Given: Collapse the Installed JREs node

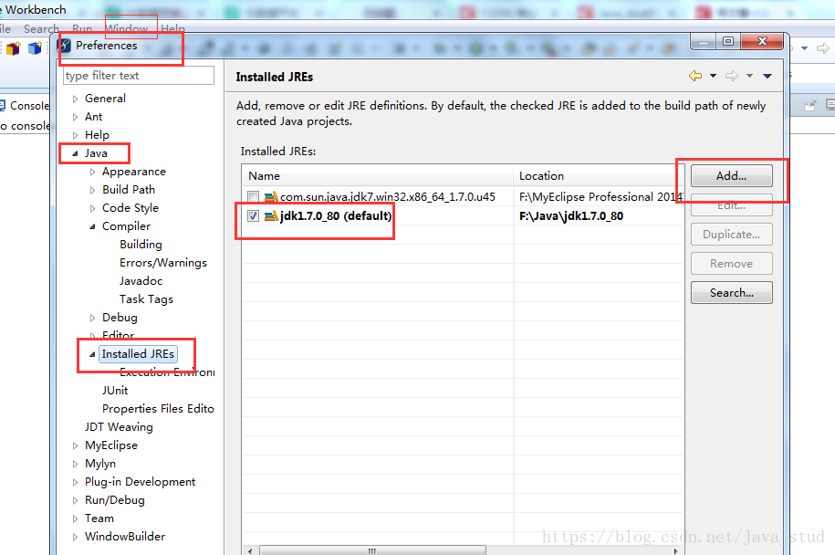Looking at the screenshot, I should pyautogui.click(x=93, y=354).
